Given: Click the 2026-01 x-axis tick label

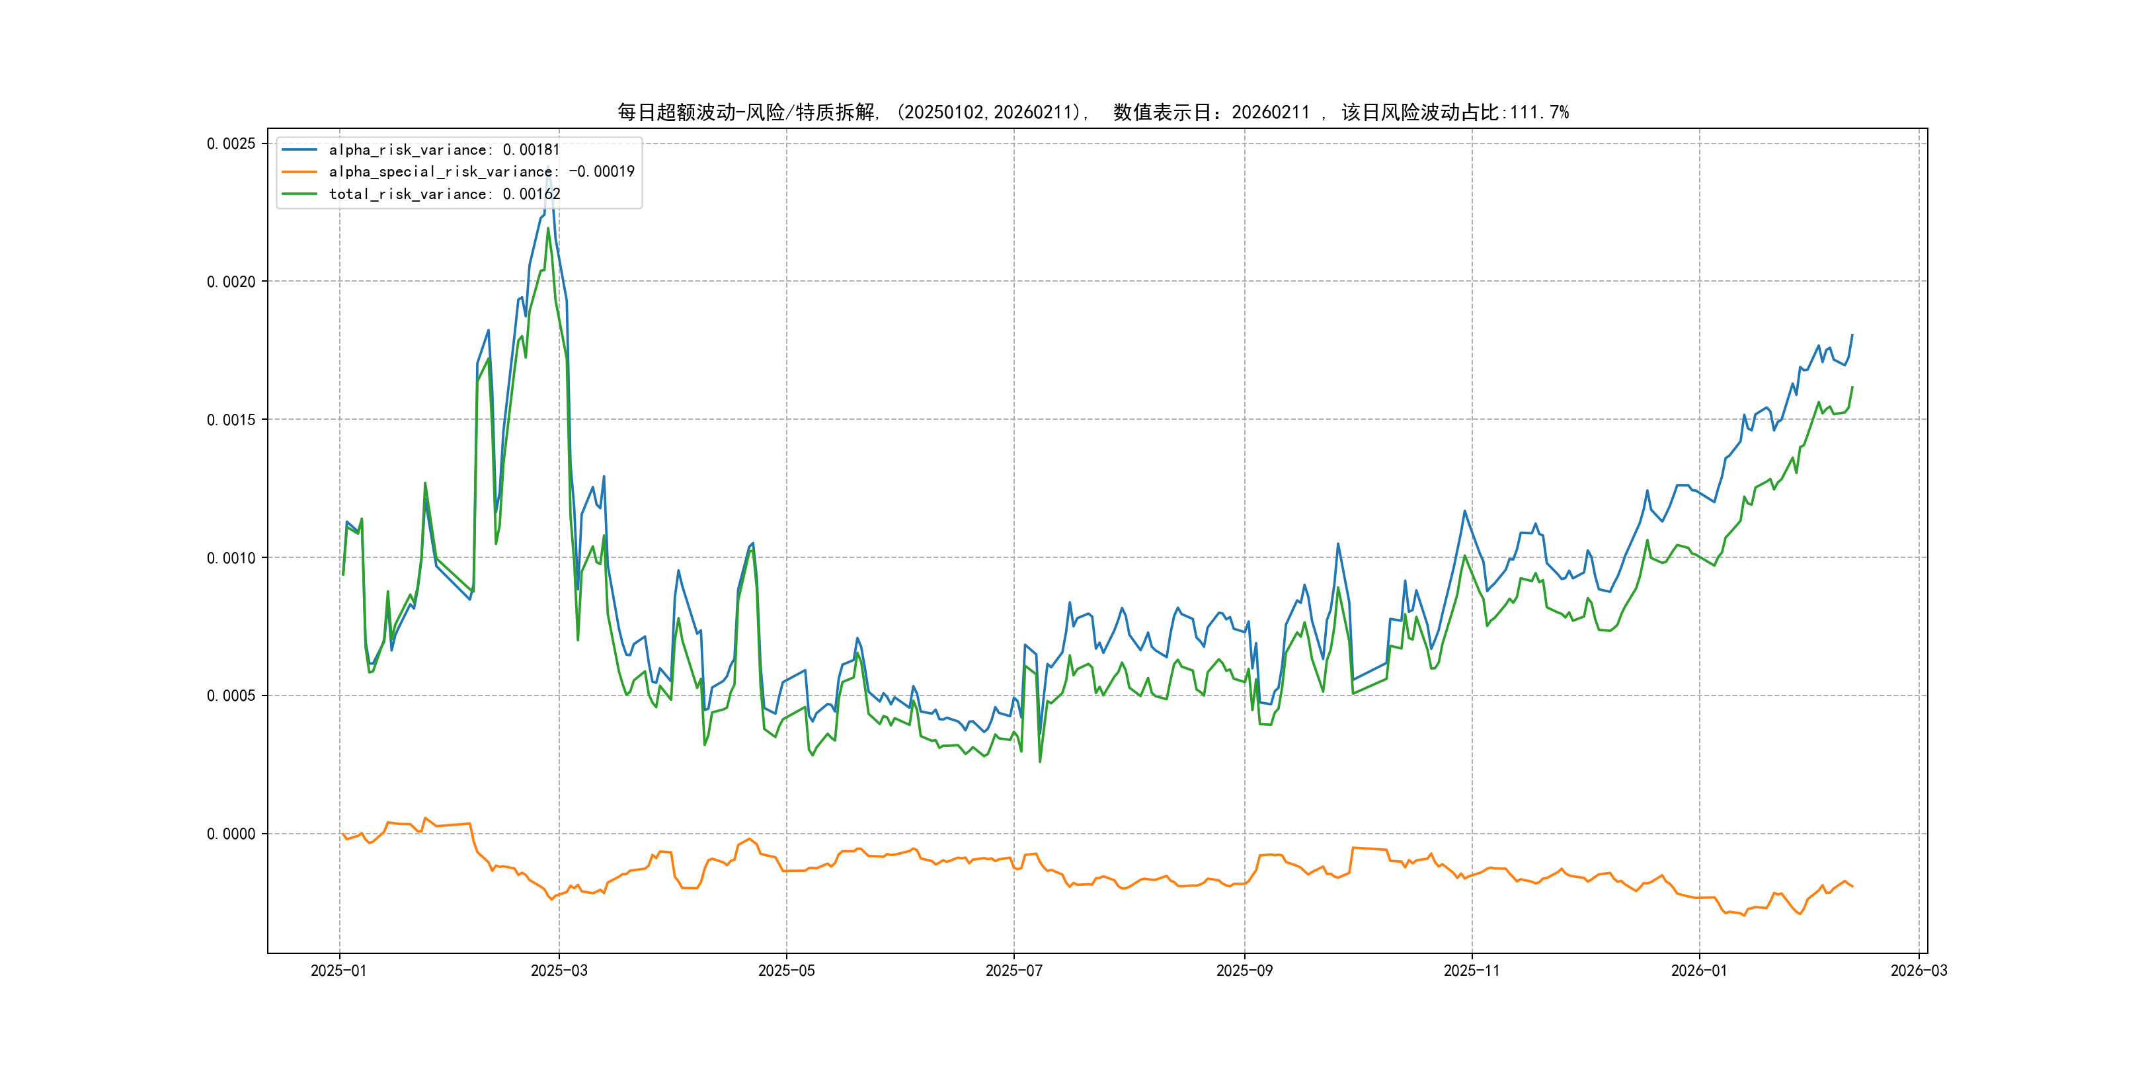Looking at the screenshot, I should tap(1699, 971).
